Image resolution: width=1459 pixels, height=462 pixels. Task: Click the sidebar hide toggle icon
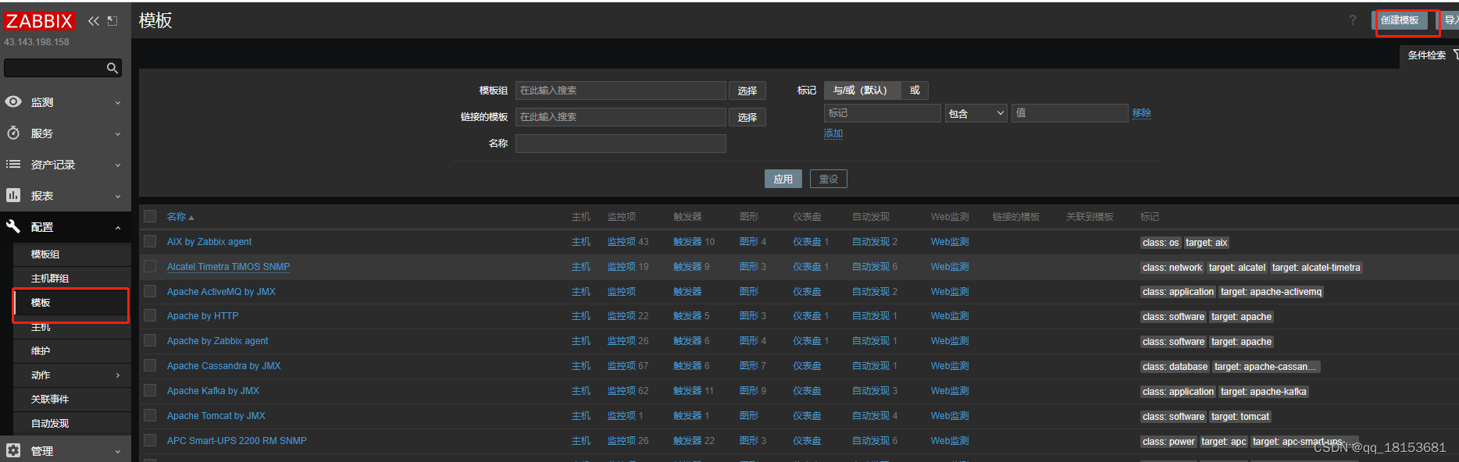[x=112, y=21]
